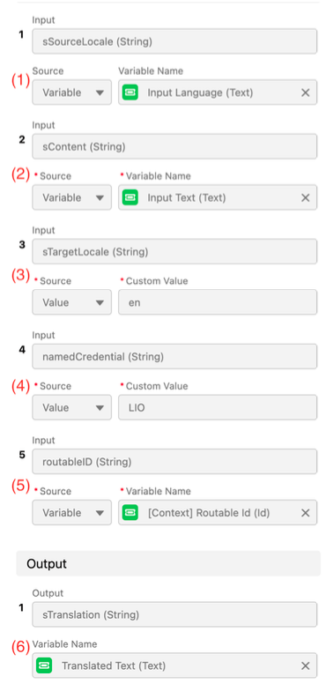
Task: Remove the Input Text variable selection
Action: pyautogui.click(x=305, y=197)
